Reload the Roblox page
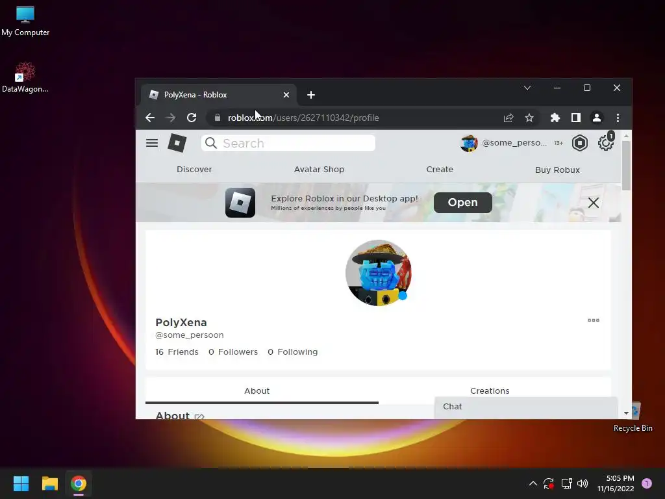 pos(192,118)
